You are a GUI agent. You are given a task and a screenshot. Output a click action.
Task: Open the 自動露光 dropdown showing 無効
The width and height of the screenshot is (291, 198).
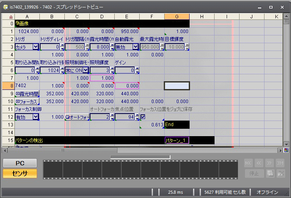[x=135, y=47]
